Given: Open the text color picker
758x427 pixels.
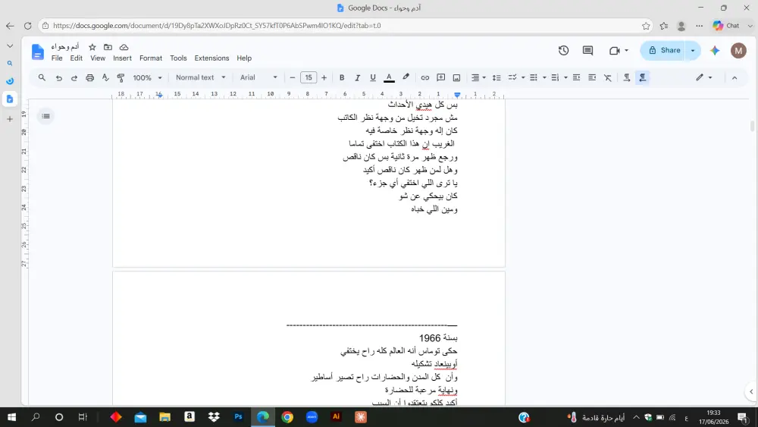Looking at the screenshot, I should click(389, 77).
